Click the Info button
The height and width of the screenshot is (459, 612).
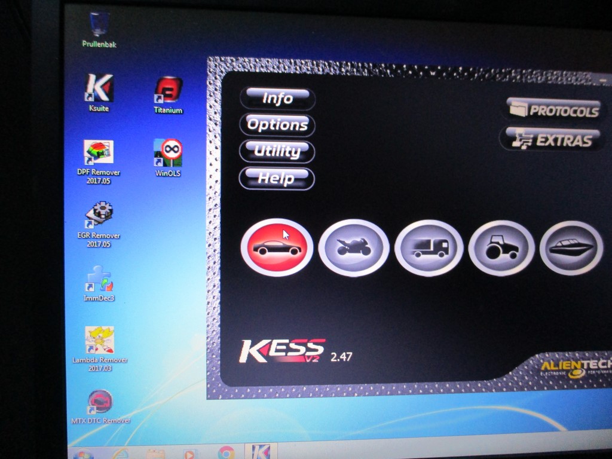(277, 99)
